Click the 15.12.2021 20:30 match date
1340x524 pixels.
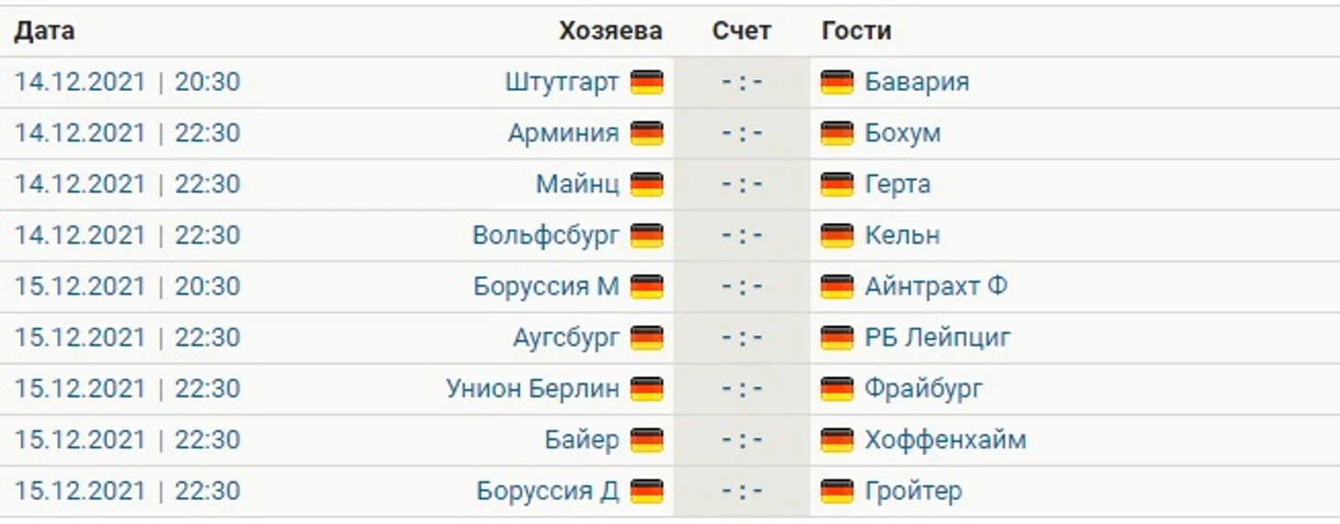tap(127, 286)
